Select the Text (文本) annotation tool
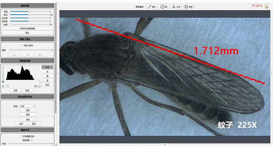Screen dimensions: 273x146 pos(176,7)
